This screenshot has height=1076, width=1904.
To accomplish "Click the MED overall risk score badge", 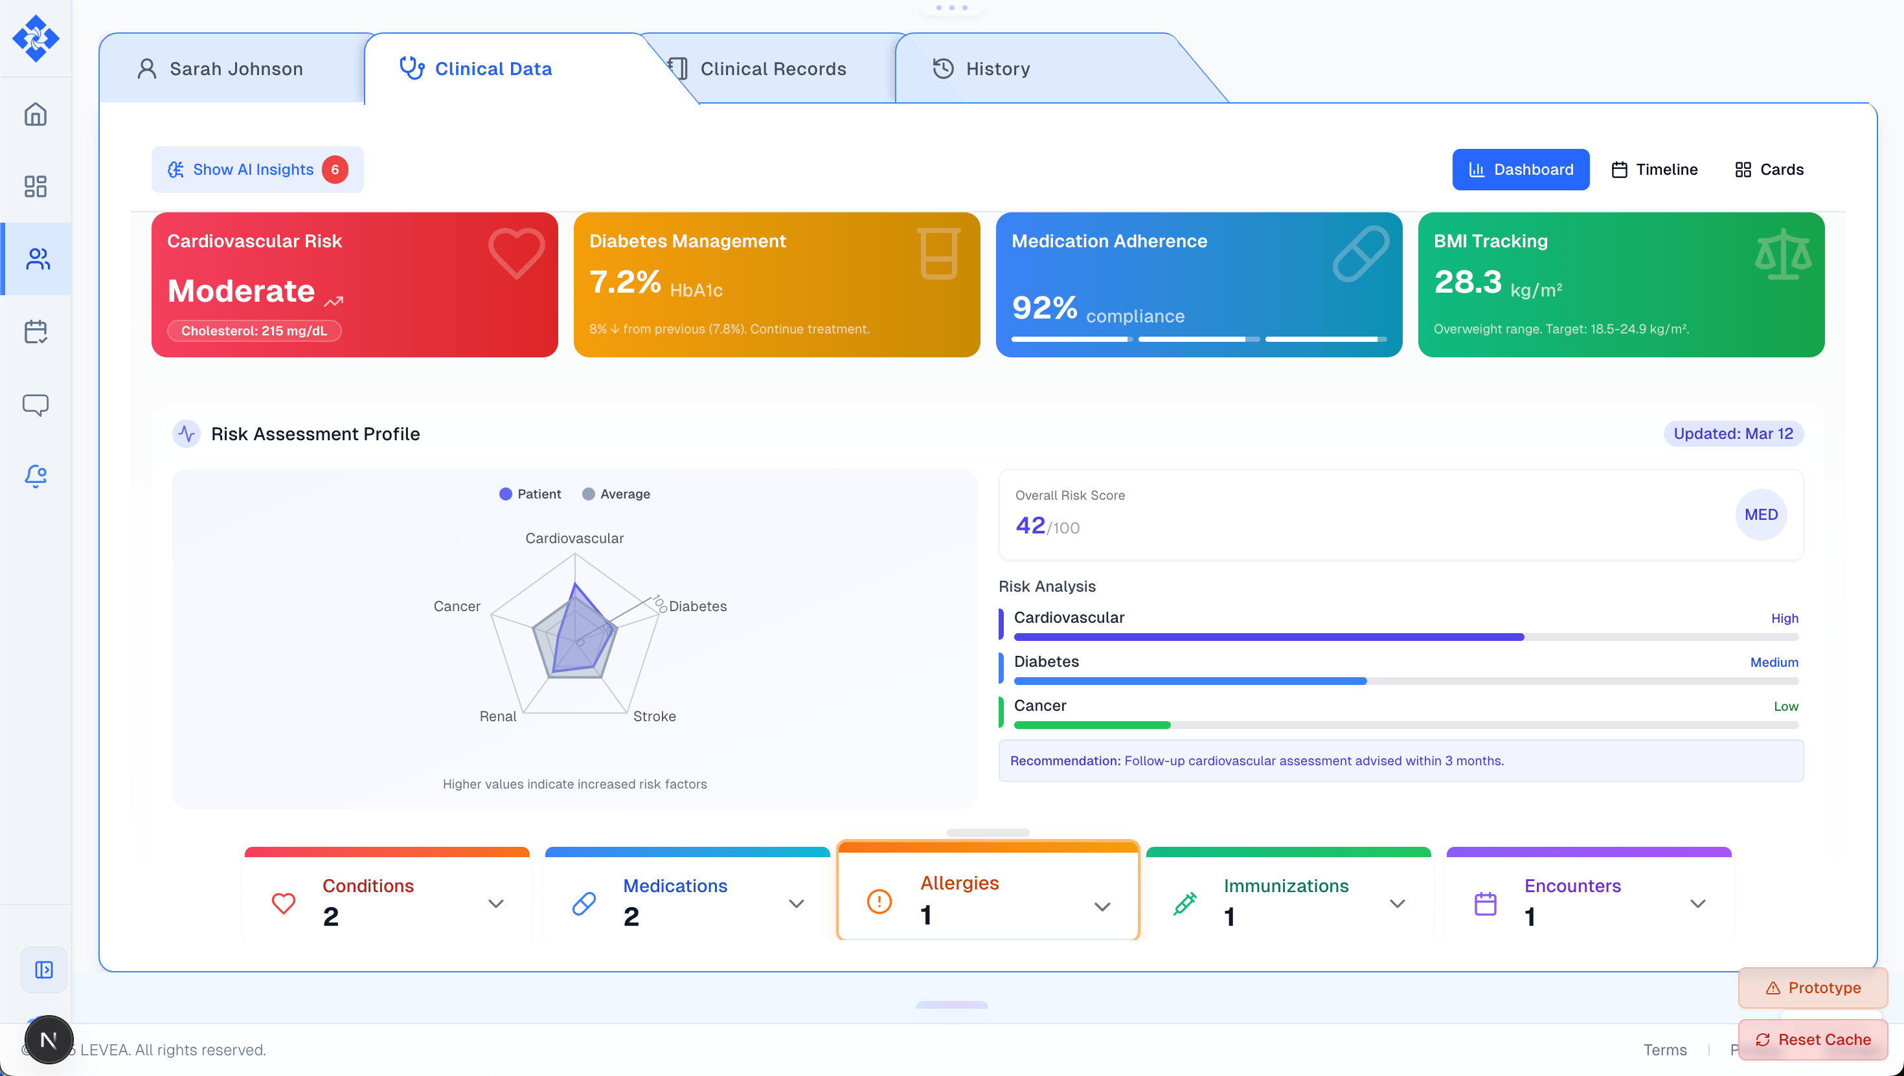I will tap(1762, 514).
